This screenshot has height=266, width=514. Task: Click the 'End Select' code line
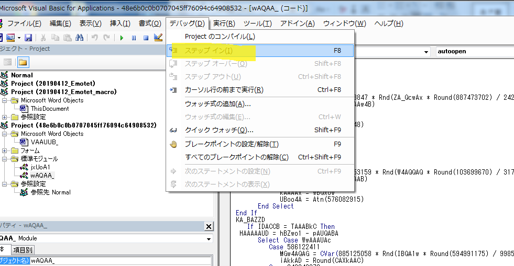(276, 206)
